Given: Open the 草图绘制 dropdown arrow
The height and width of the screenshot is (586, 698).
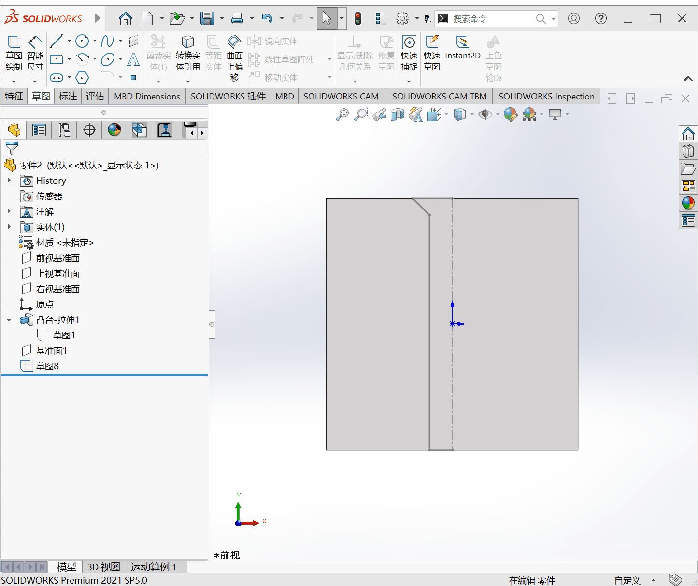Looking at the screenshot, I should pyautogui.click(x=14, y=81).
